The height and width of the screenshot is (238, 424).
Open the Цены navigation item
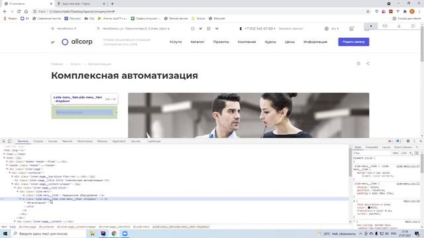[290, 42]
